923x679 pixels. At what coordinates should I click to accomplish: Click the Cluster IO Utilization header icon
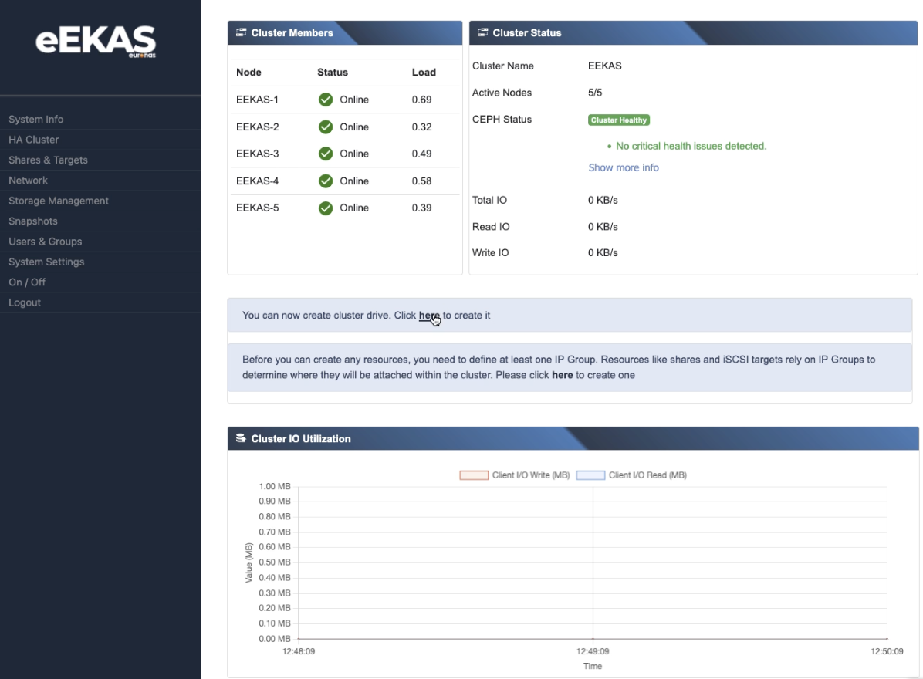(x=241, y=438)
